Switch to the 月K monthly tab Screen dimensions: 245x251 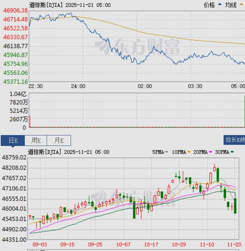coord(59,140)
